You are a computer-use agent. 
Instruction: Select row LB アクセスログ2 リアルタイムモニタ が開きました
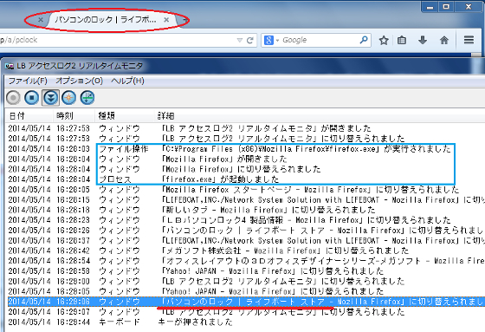(246, 128)
